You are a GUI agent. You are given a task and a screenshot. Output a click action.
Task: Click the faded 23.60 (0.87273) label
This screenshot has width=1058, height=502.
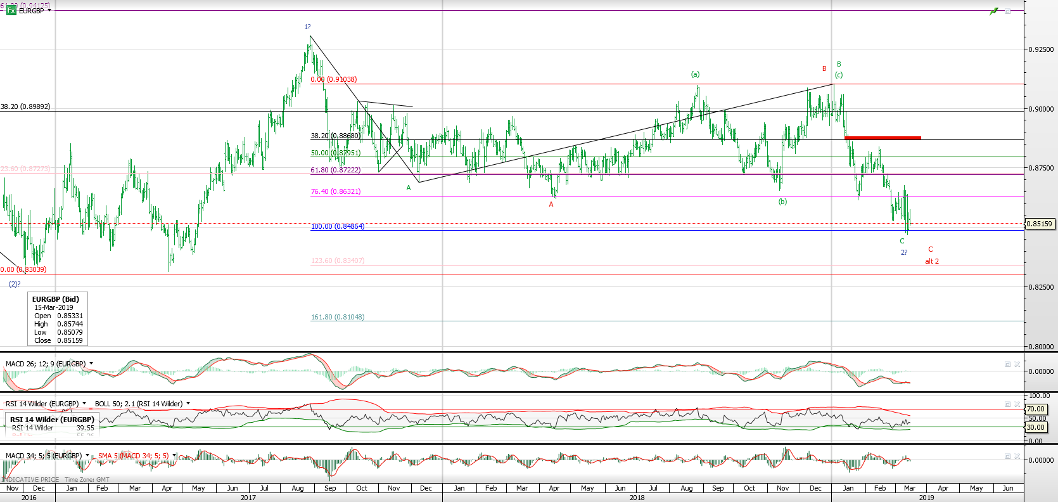(x=25, y=169)
